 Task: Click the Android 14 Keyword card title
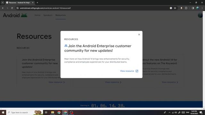tap(160, 61)
